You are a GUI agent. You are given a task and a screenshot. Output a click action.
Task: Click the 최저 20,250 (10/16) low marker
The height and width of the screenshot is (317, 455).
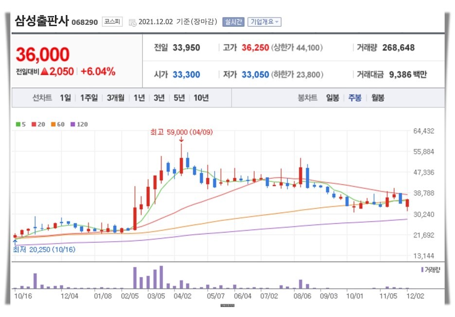coord(44,249)
